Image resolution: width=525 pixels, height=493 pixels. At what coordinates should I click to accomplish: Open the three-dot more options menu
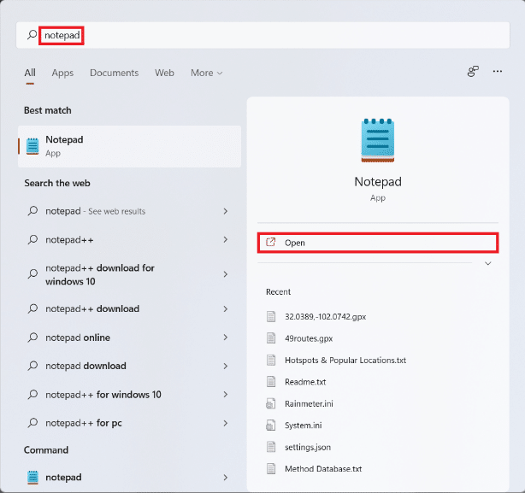click(498, 73)
